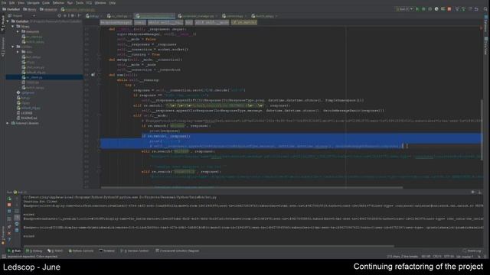Image resolution: width=490 pixels, height=275 pixels.
Task: Run the current configuration with green play icon
Action: (x=417, y=9)
